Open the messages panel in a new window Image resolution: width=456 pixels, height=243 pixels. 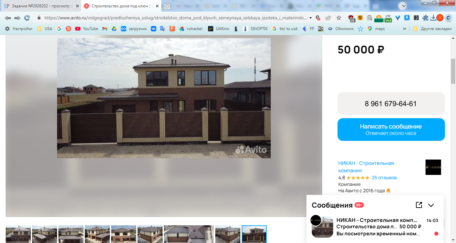point(419,205)
